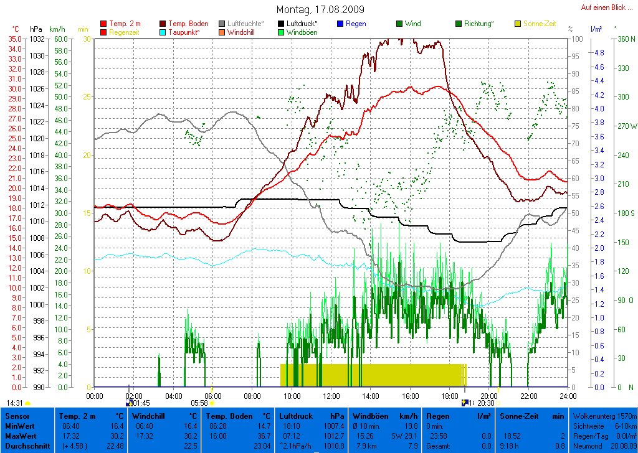Click the sun icon beside 14:31
The height and width of the screenshot is (453, 638).
(x=28, y=403)
